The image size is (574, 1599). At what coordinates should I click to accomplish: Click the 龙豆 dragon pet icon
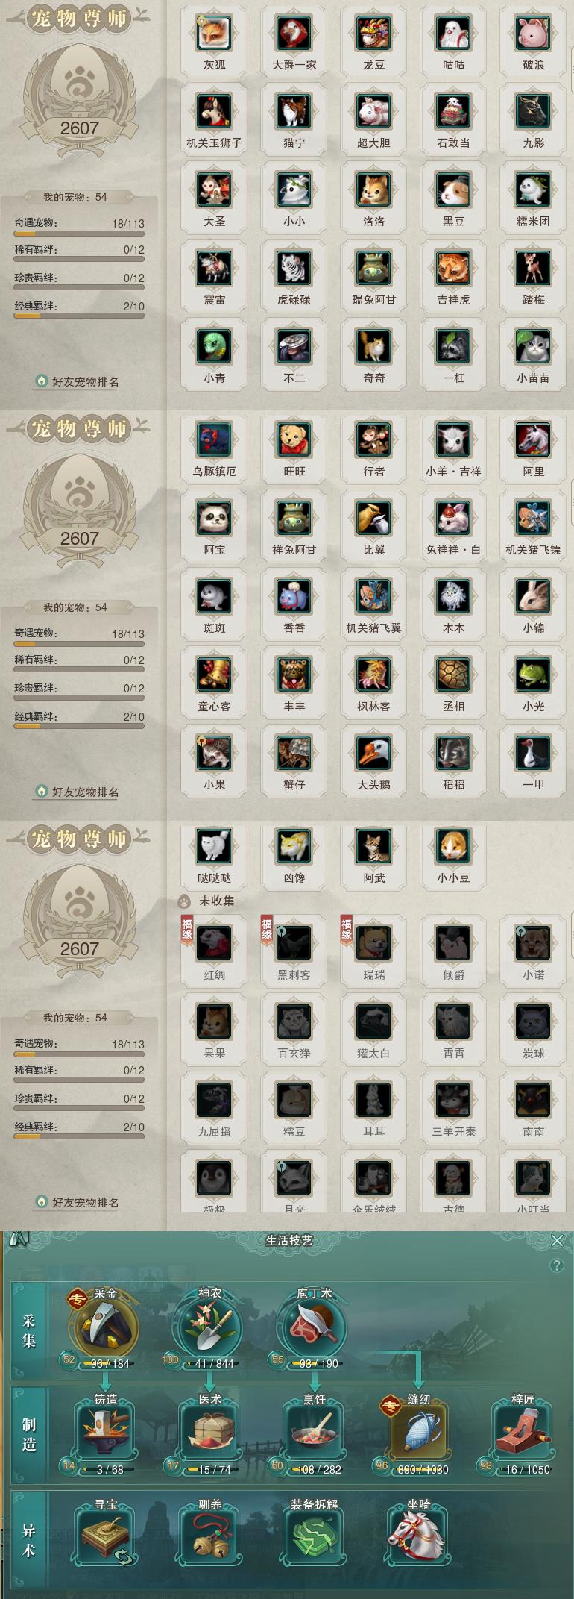(x=374, y=34)
